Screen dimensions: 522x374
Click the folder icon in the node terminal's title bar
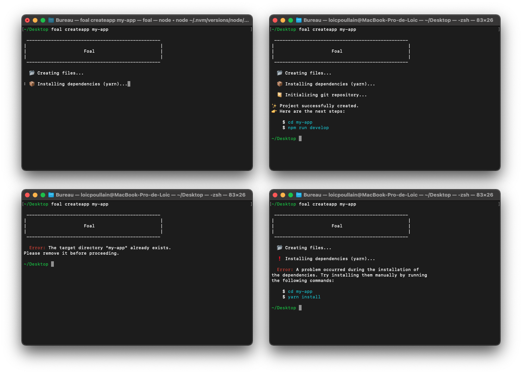tap(51, 20)
